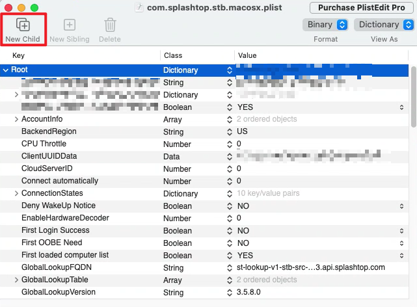
Task: Select the ClientUUIDData key
Action: pos(49,156)
